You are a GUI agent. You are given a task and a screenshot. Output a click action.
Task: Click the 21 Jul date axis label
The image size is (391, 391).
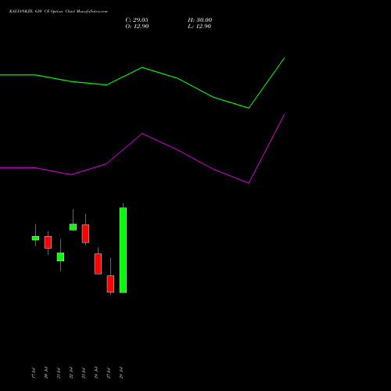[x=59, y=373]
